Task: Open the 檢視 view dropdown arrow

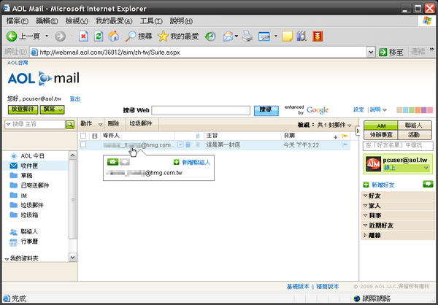Action: coord(349,125)
